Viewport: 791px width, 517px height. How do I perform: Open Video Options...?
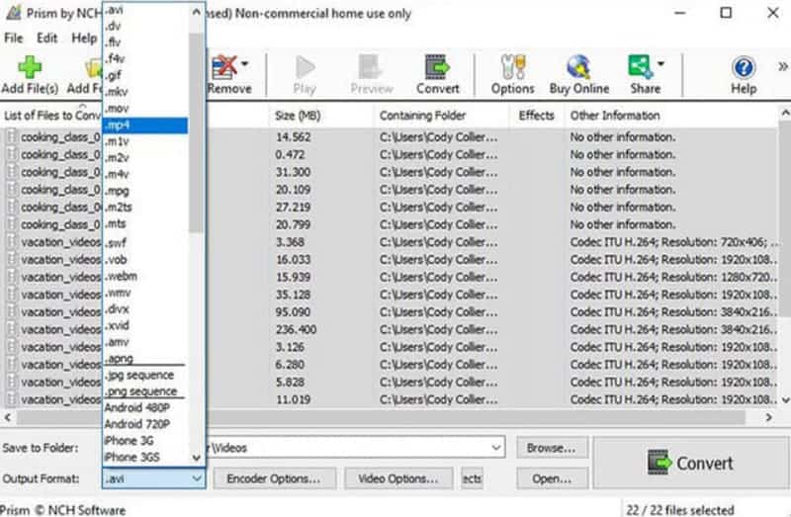[398, 478]
